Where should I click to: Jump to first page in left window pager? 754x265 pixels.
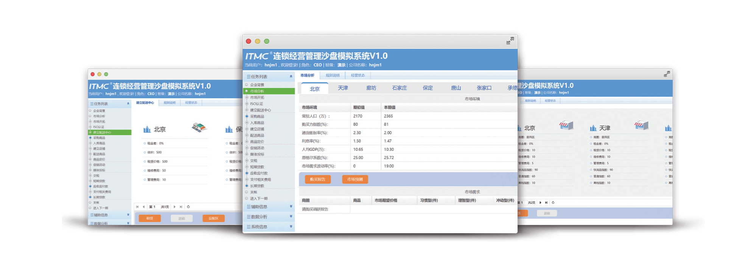[x=137, y=207]
